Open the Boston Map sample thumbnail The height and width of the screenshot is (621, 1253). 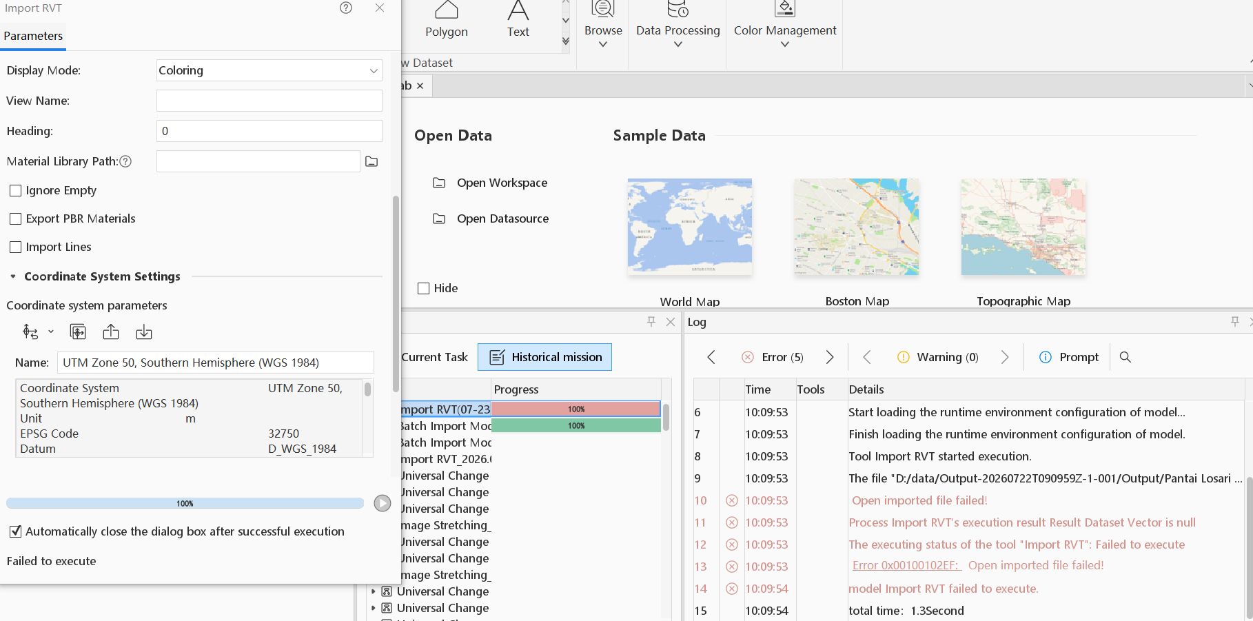click(857, 227)
